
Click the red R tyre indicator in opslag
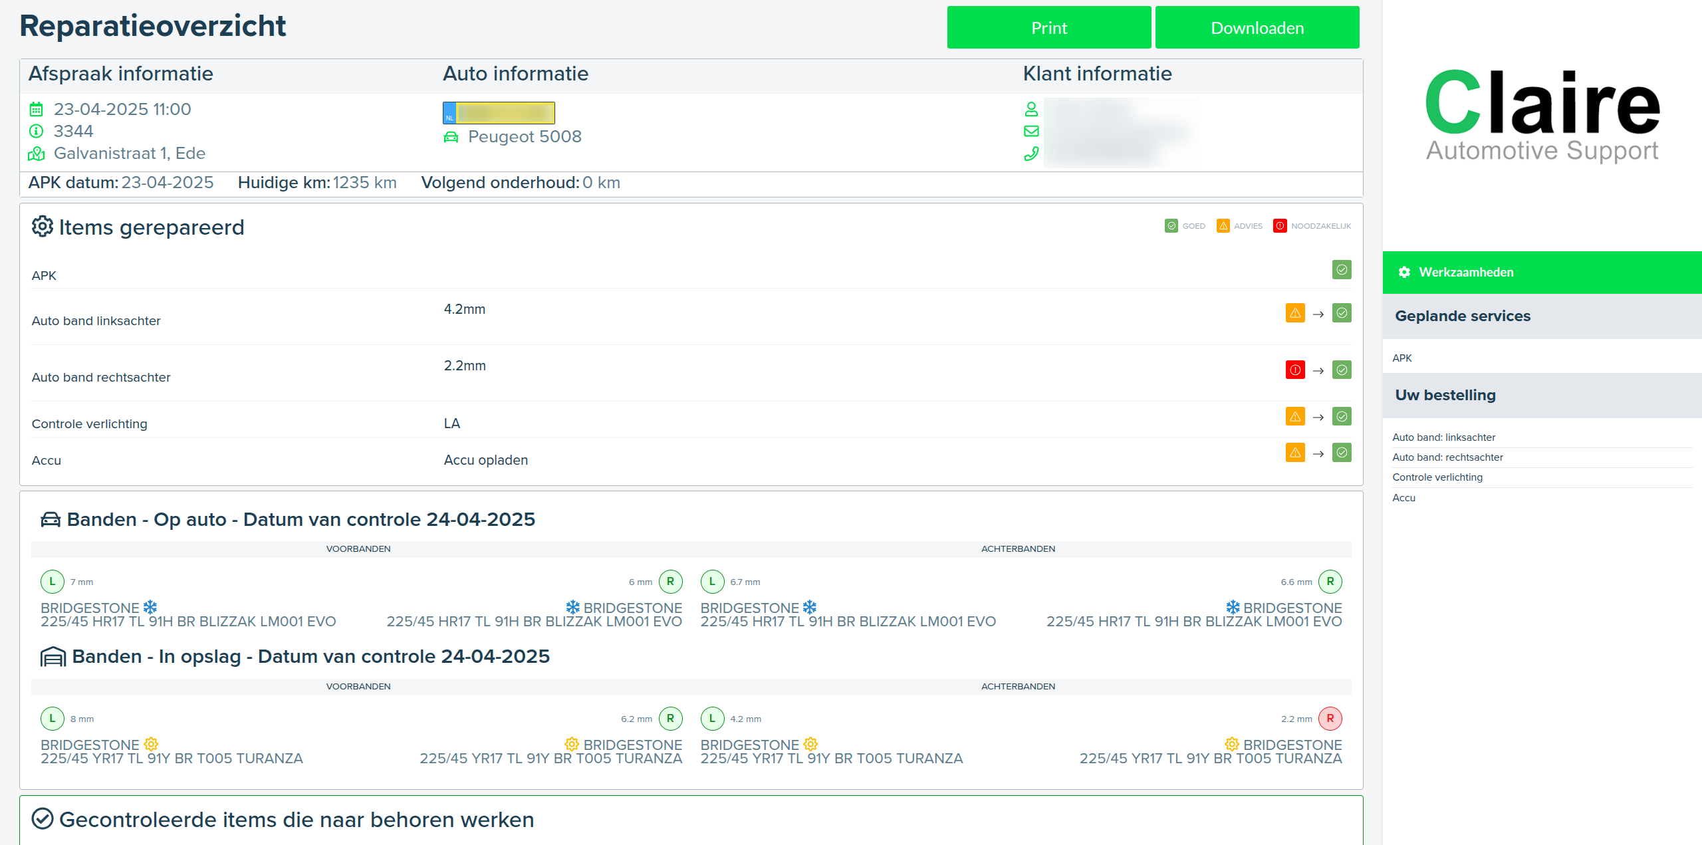1330,718
